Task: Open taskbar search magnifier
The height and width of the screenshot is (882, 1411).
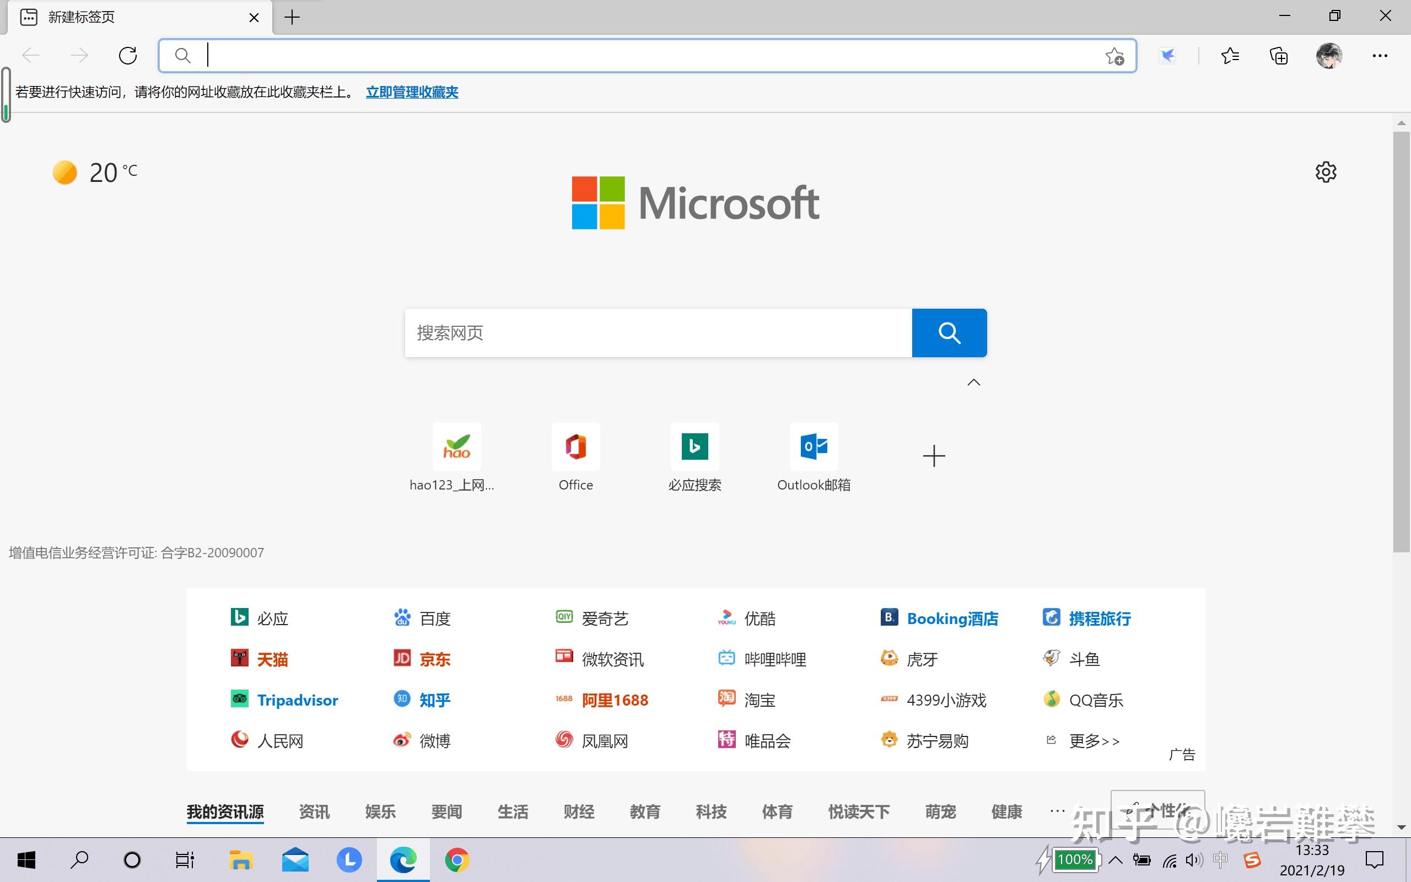Action: coord(79,860)
